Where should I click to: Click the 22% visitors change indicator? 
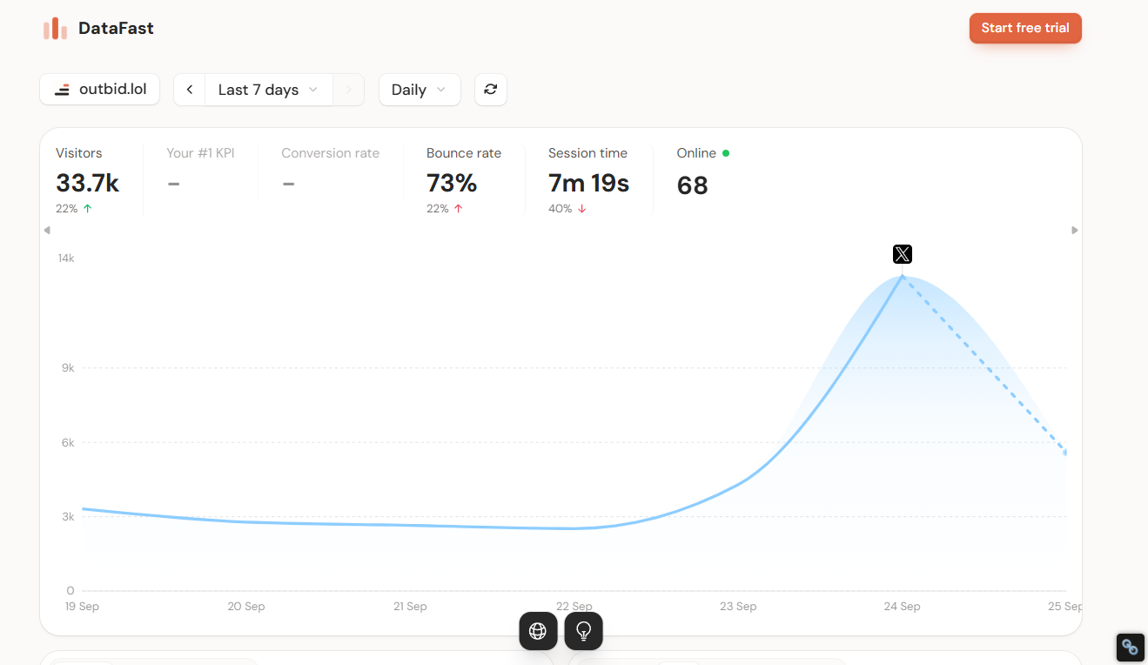tap(74, 209)
